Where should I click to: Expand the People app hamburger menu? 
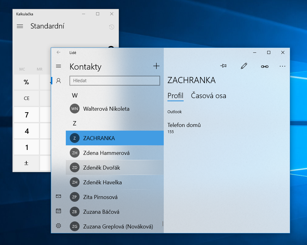(x=58, y=66)
